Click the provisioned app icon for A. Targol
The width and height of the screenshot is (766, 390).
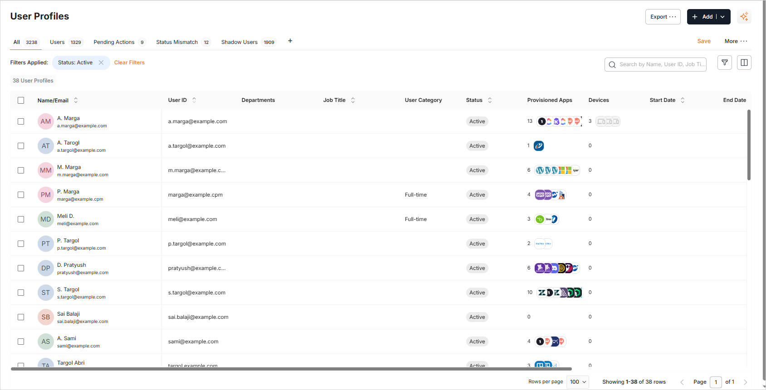pyautogui.click(x=539, y=146)
